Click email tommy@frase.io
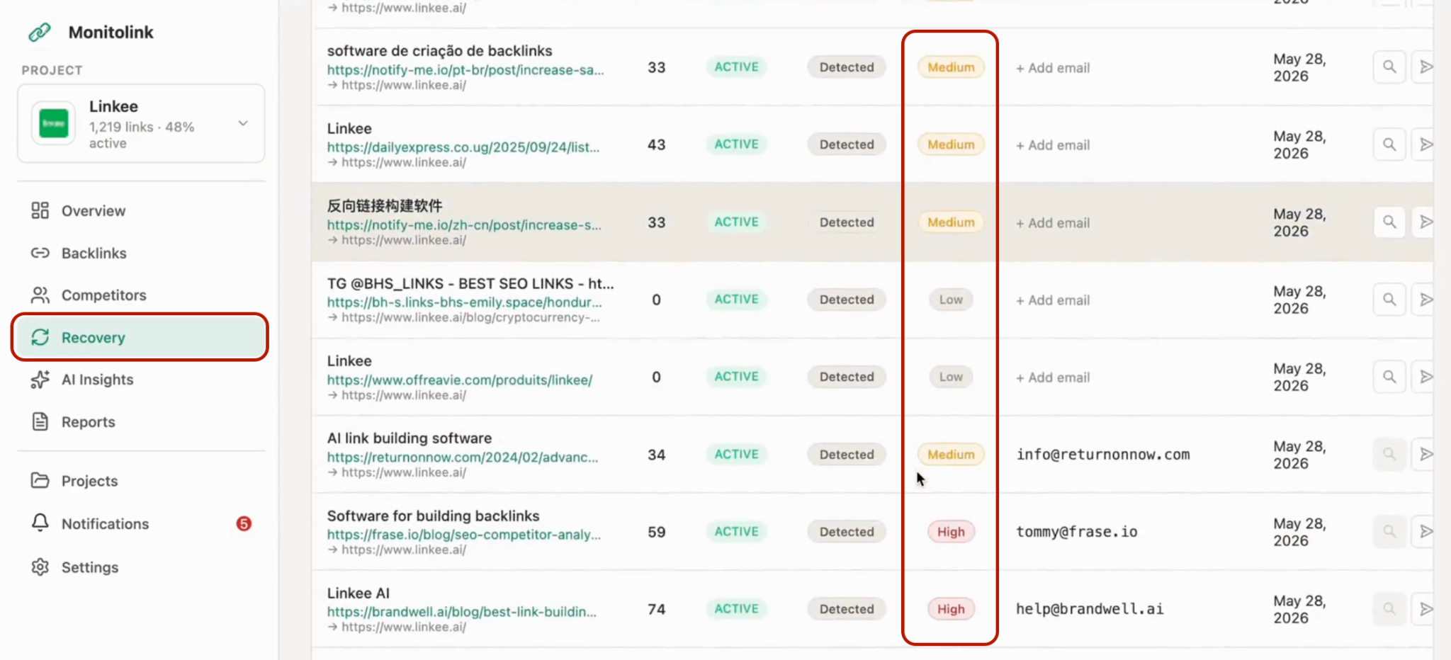This screenshot has width=1451, height=660. click(x=1077, y=532)
